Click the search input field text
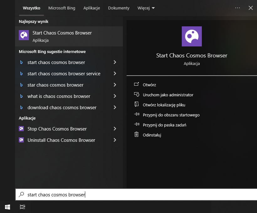This screenshot has width=257, height=213. tap(56, 194)
